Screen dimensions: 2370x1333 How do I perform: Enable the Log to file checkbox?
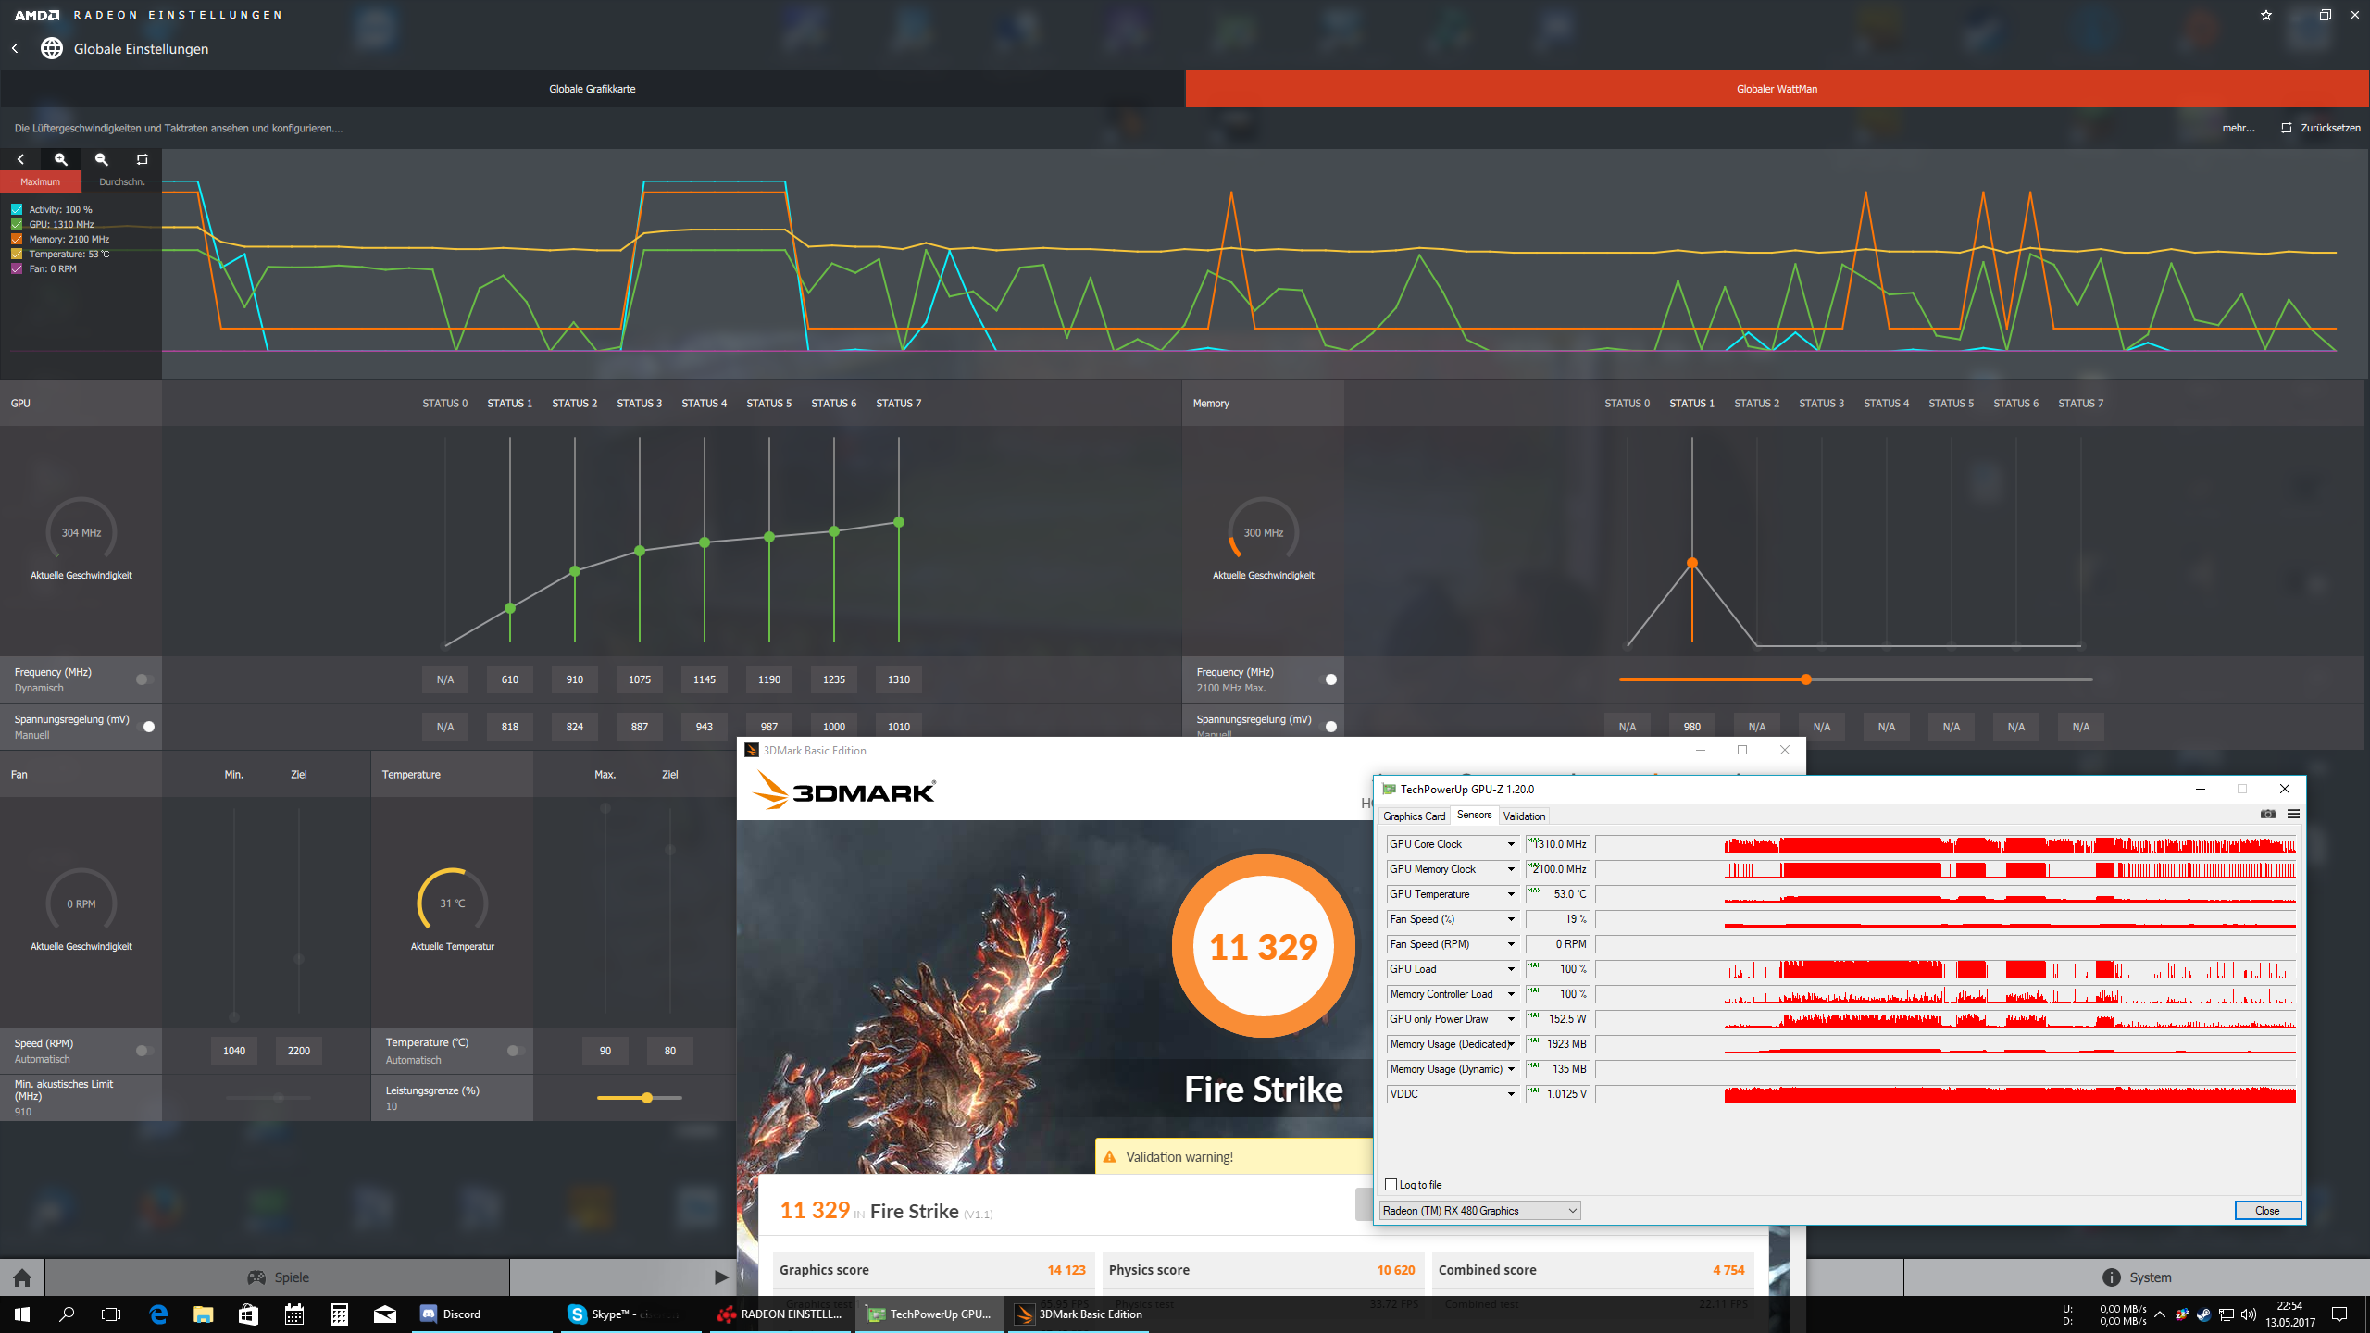tap(1391, 1185)
